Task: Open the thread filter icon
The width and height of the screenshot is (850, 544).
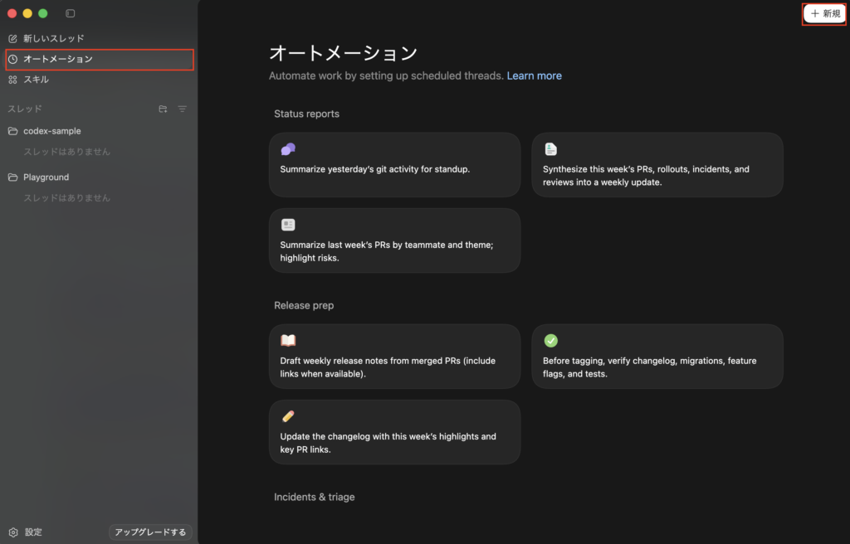Action: tap(183, 109)
